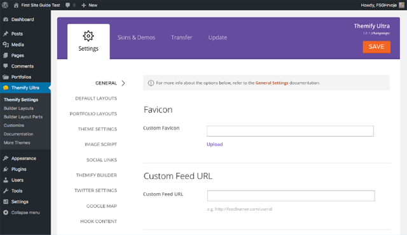Select the Settings tab label
The width and height of the screenshot is (407, 235).
pyautogui.click(x=88, y=49)
